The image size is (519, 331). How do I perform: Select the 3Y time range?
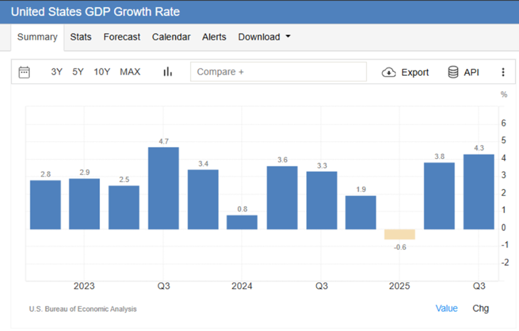point(57,72)
